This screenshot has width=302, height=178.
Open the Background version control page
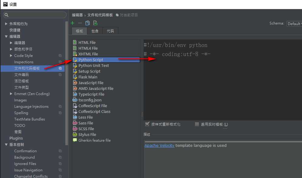(25, 157)
